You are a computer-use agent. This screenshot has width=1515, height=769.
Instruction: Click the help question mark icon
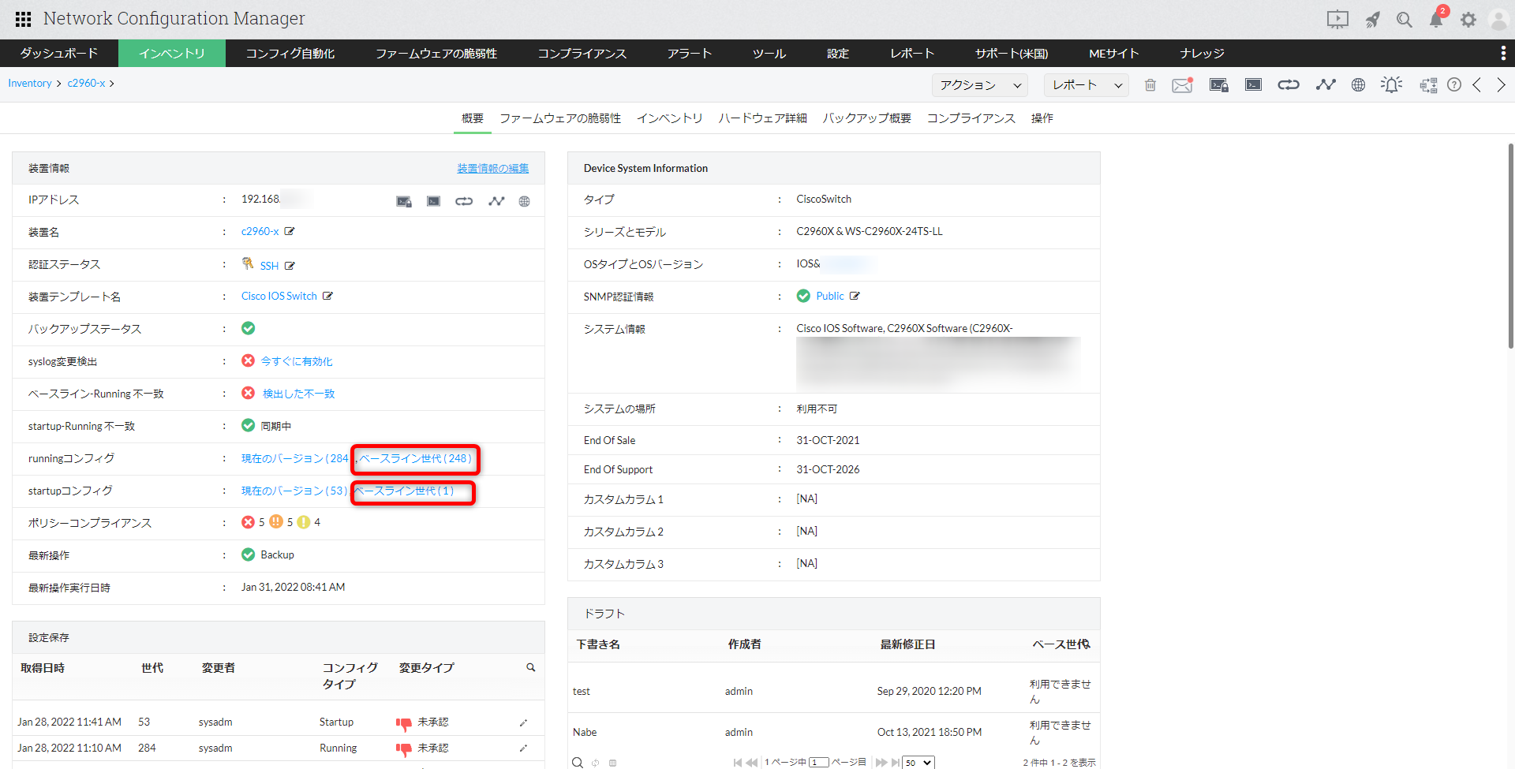click(x=1454, y=85)
